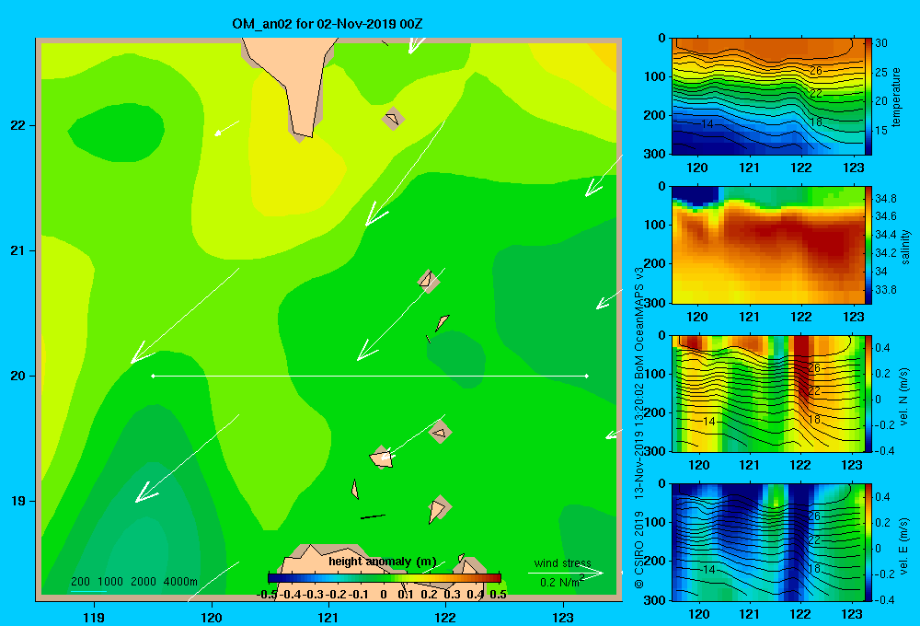The width and height of the screenshot is (920, 626).
Task: Click the height anomaly color bar
Action: (x=385, y=578)
